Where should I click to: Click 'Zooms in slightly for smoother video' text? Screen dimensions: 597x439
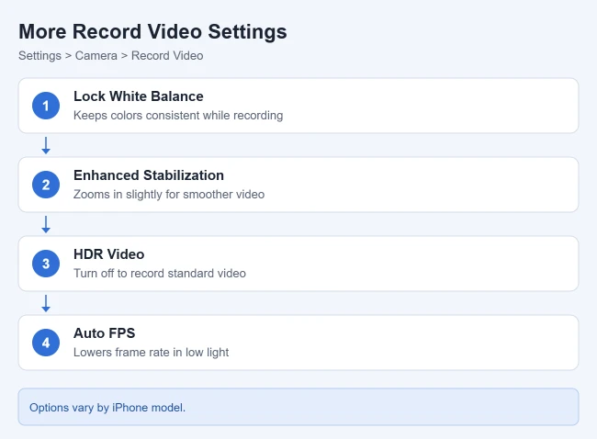point(169,194)
